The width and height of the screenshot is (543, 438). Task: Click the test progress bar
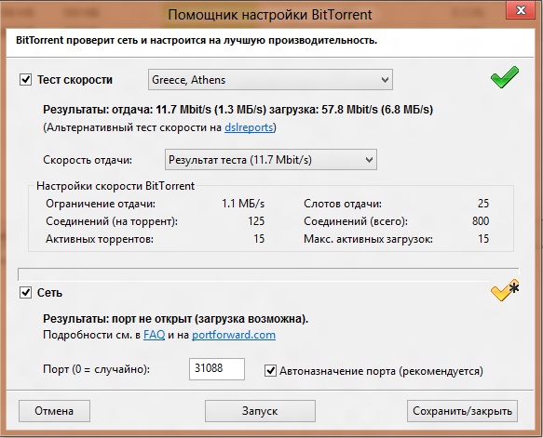click(x=268, y=273)
